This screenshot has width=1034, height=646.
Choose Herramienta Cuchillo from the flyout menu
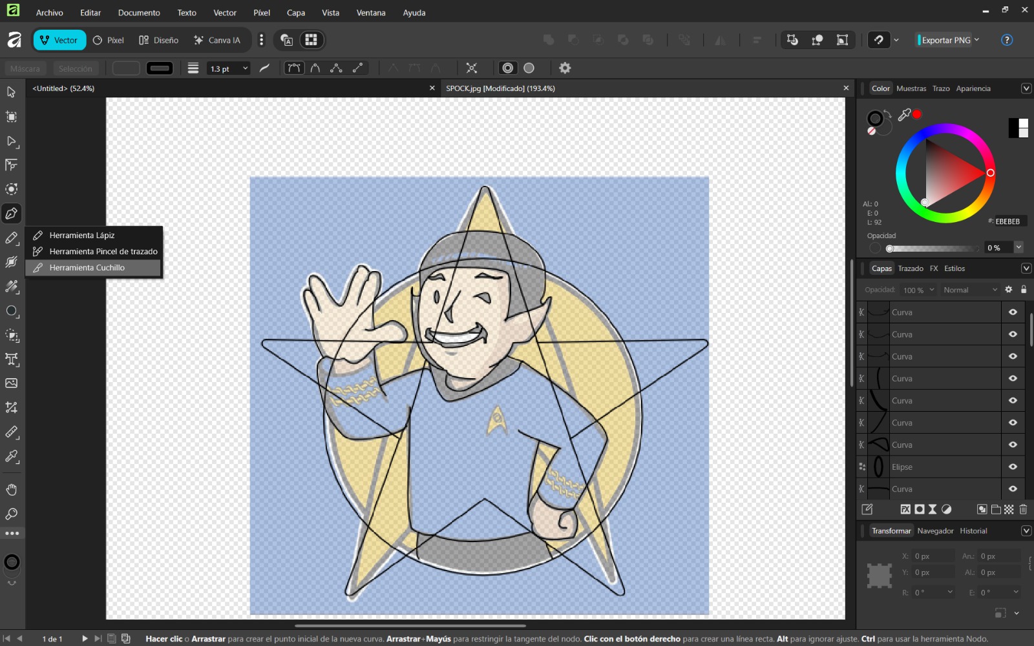coord(87,267)
